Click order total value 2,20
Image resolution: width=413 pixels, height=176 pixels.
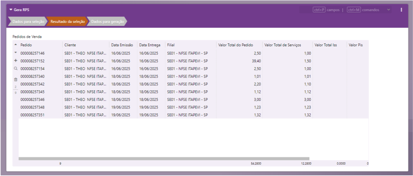point(258,84)
